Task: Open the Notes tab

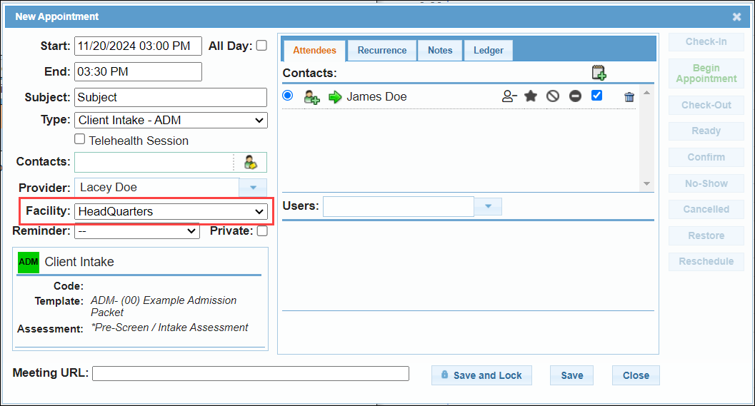Action: pyautogui.click(x=440, y=51)
